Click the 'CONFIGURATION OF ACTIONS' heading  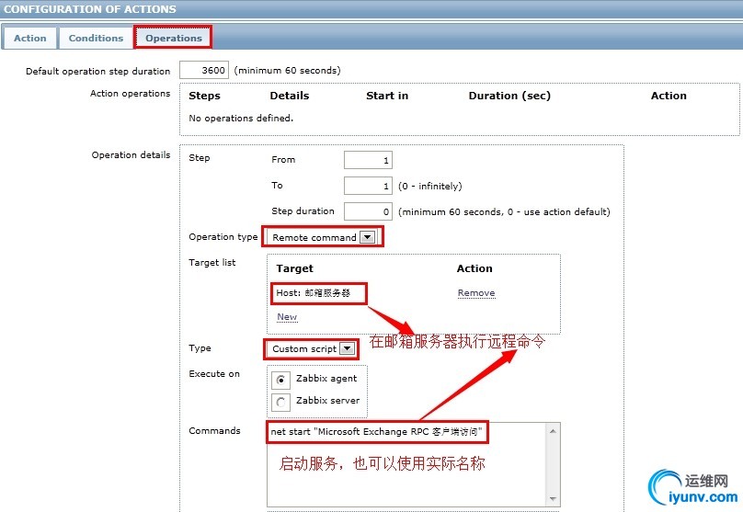(x=90, y=9)
